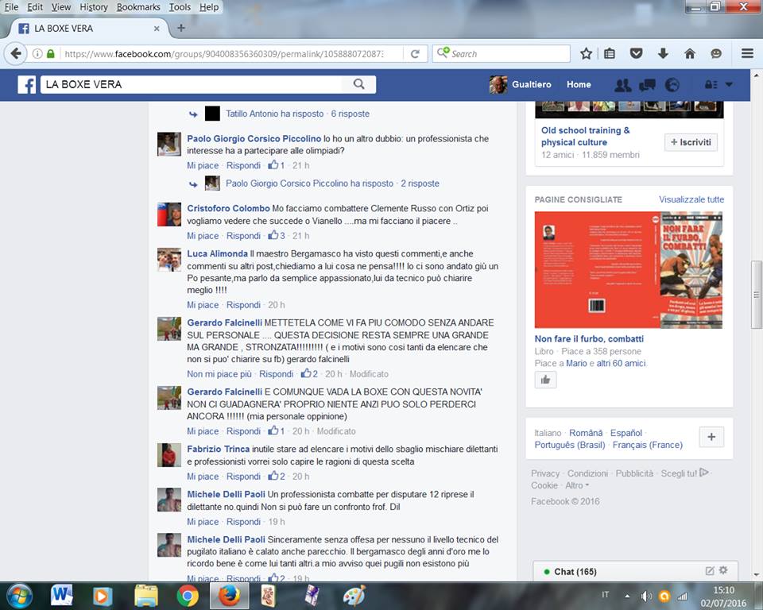The height and width of the screenshot is (610, 763).
Task: Open Facebook account dropdown arrow
Action: (729, 85)
